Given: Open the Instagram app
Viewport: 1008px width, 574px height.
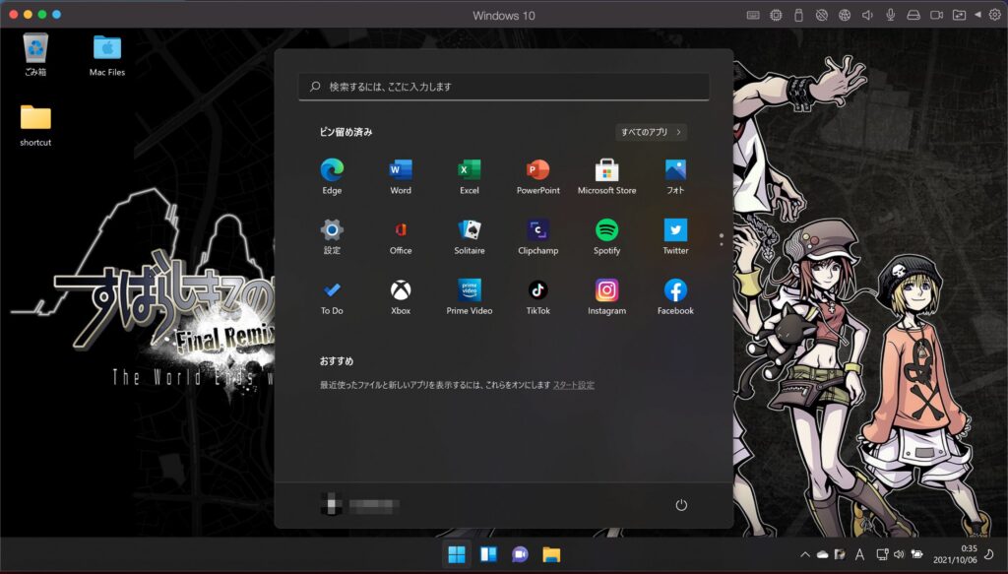Looking at the screenshot, I should 606,296.
